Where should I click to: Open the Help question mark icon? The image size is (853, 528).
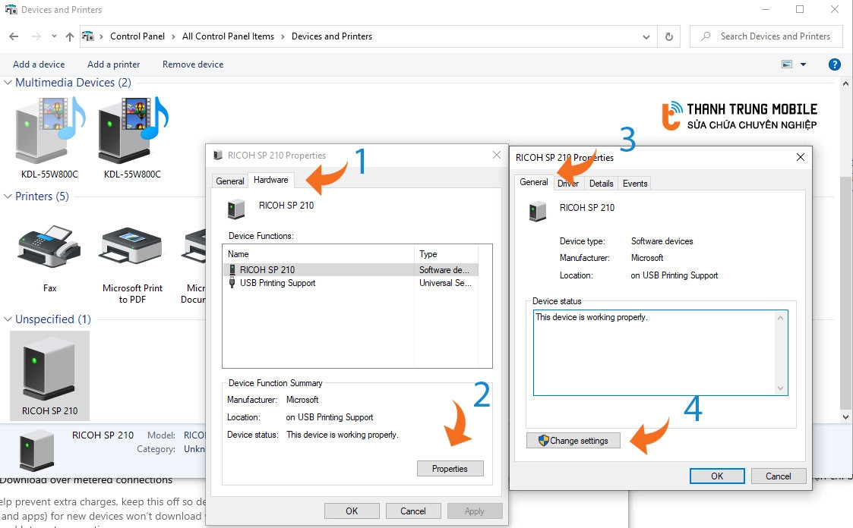[x=834, y=64]
